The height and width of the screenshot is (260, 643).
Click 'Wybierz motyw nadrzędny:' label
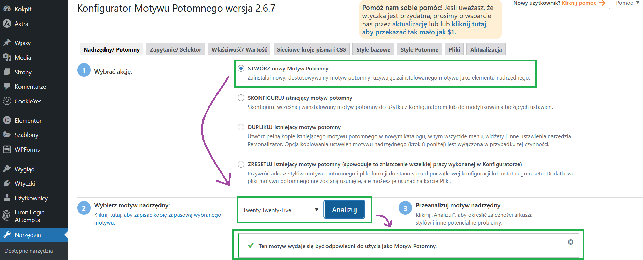pyautogui.click(x=132, y=205)
